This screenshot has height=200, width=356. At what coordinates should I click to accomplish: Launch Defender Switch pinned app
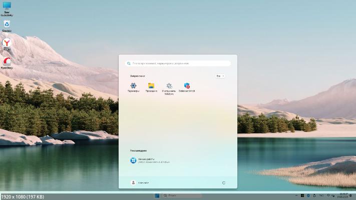187,87
